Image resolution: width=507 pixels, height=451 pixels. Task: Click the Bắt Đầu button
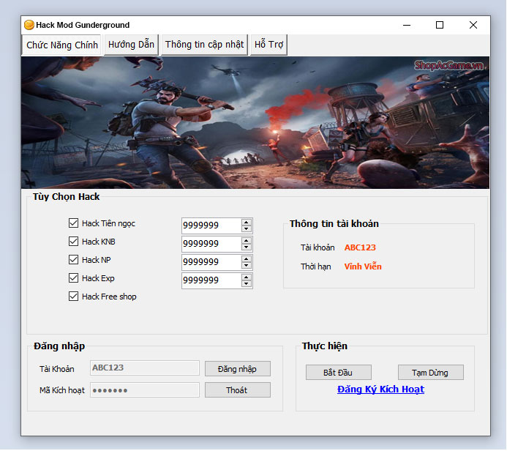[x=339, y=373]
